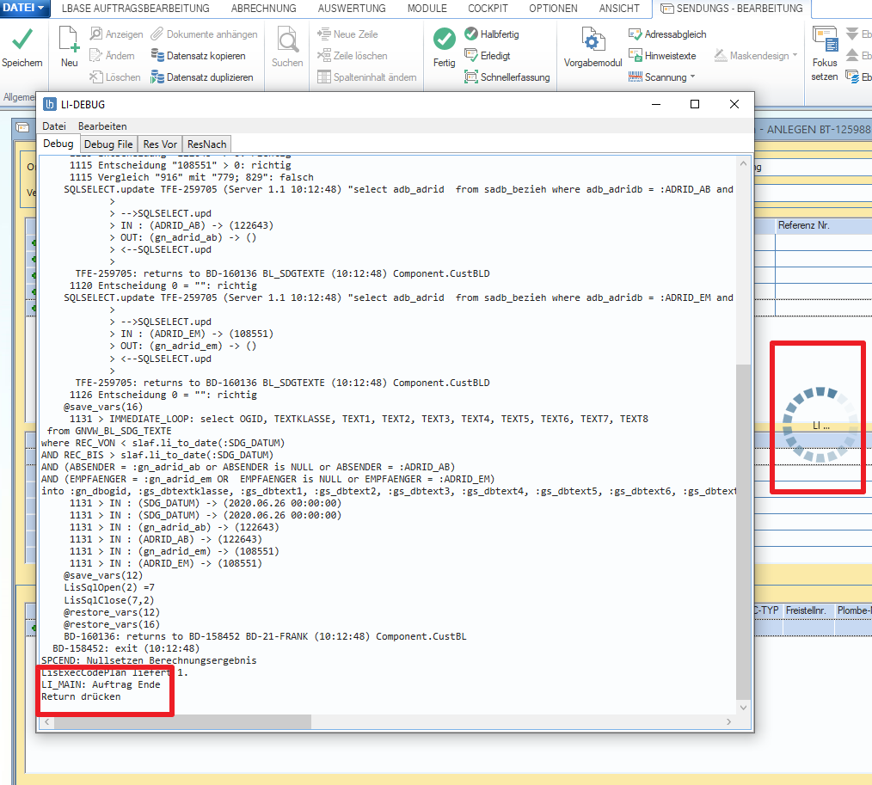Open the DATEI menu dropdown
872x785 pixels.
tap(23, 8)
